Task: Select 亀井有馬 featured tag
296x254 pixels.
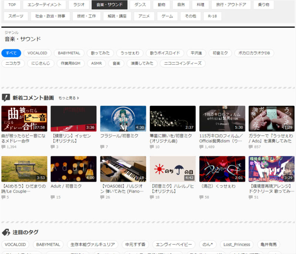Action: pos(269,244)
